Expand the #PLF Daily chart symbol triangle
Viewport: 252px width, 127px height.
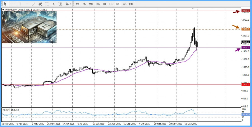3,10
